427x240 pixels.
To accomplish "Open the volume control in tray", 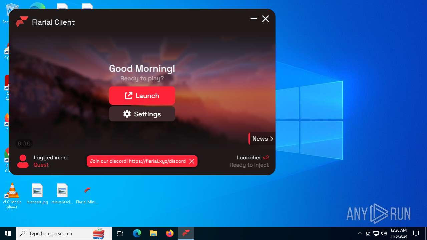I will click(x=384, y=233).
